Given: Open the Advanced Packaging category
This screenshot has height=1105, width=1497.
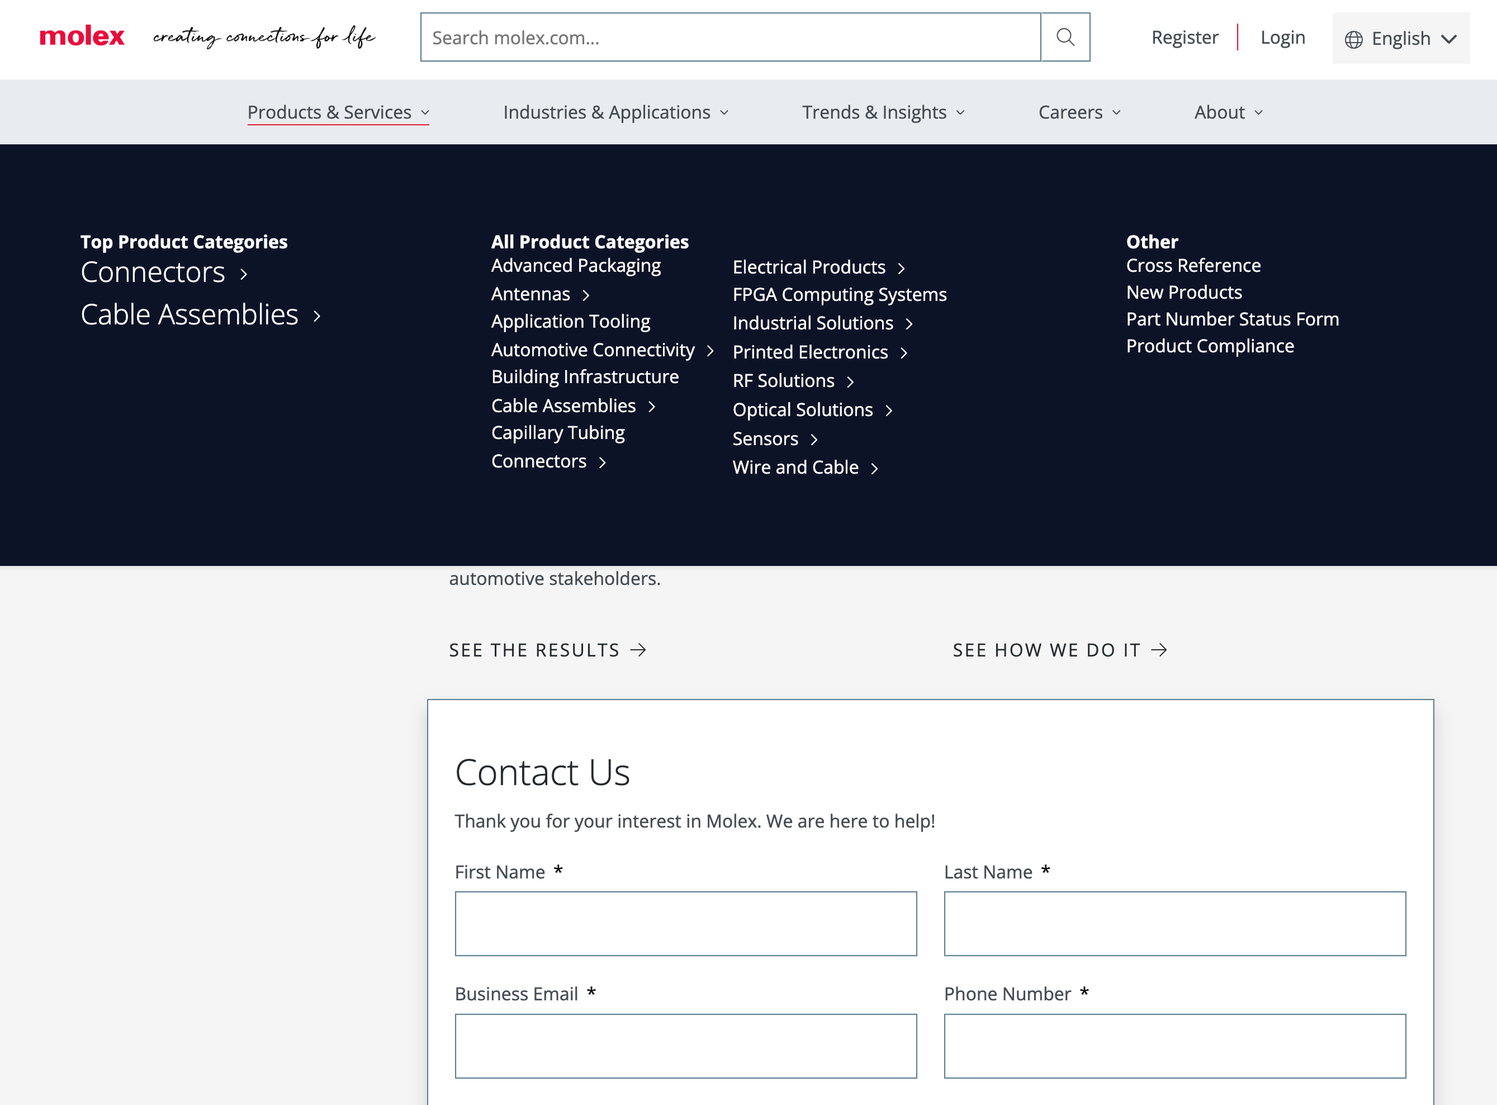Looking at the screenshot, I should pos(575,266).
